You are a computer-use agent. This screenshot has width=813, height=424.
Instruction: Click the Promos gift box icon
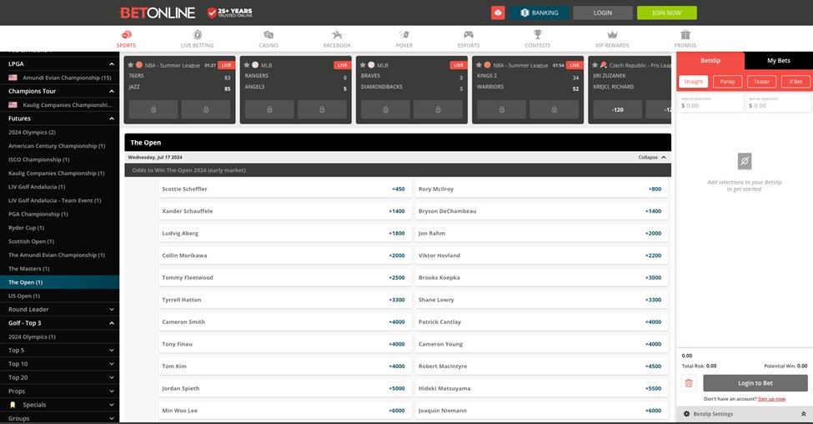685,35
